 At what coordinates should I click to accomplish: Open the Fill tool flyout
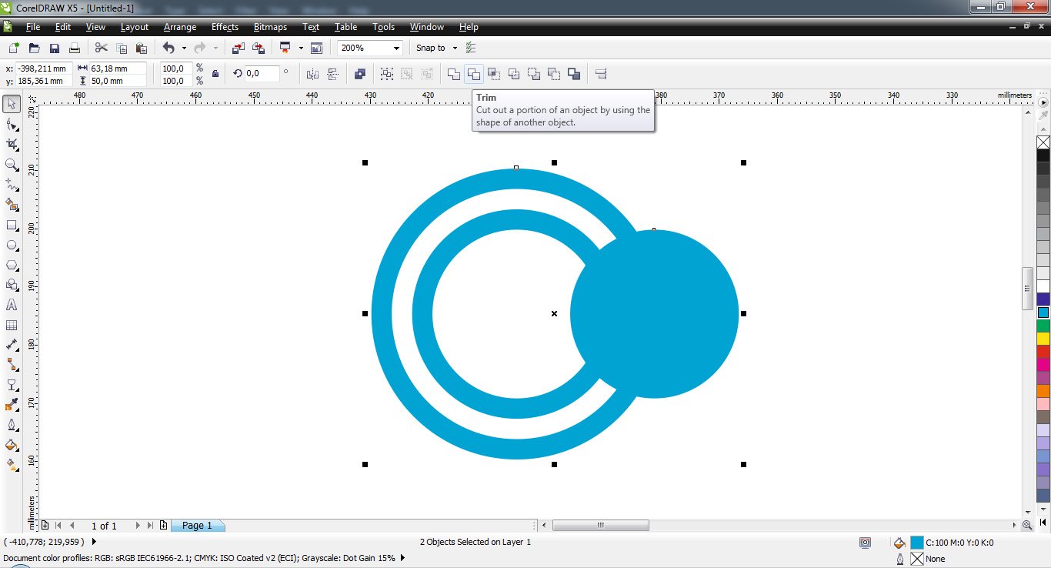(12, 445)
